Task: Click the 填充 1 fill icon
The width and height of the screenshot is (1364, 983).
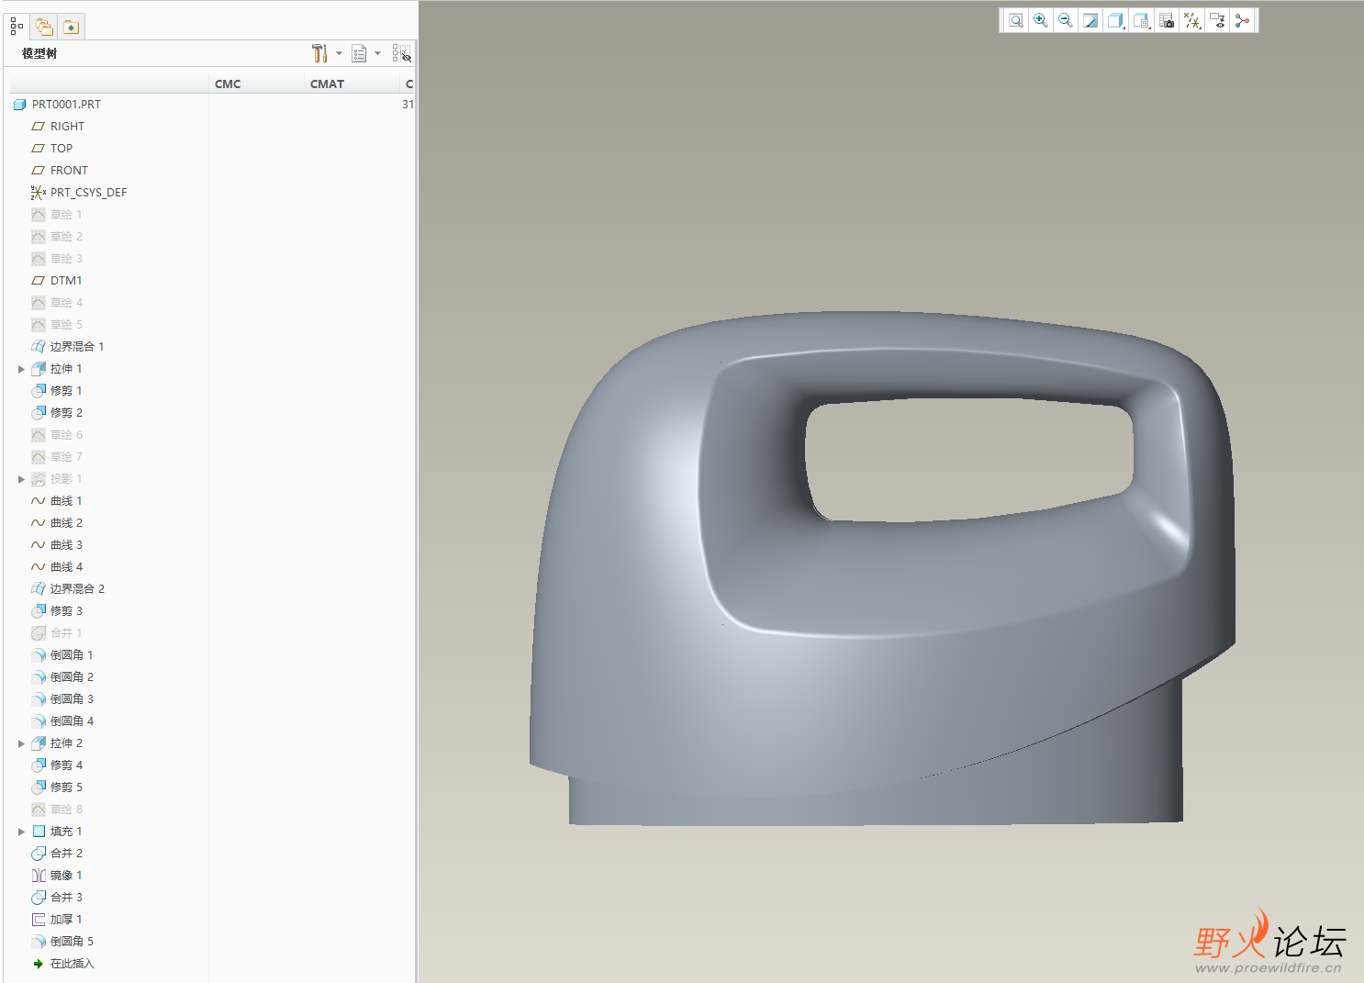Action: tap(39, 832)
